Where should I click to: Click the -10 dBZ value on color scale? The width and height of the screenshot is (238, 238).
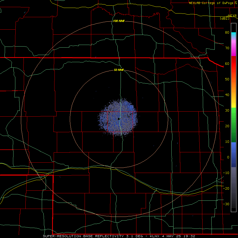pyautogui.click(x=226, y=173)
